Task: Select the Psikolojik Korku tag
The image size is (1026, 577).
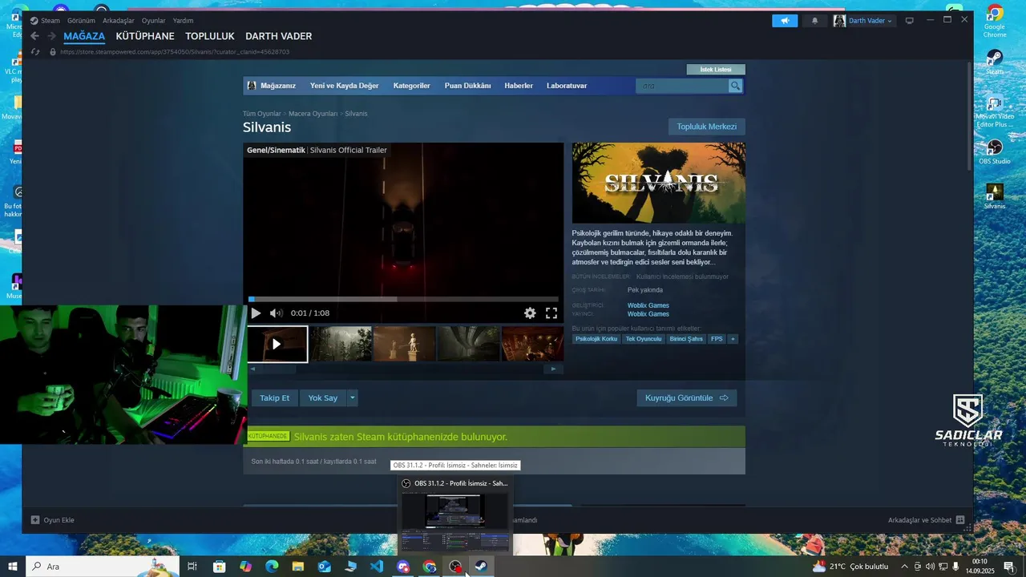Action: click(596, 339)
